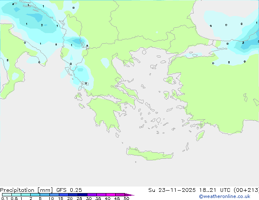Click the "40" legend scale label
The image size is (259, 200).
pos(107,198)
